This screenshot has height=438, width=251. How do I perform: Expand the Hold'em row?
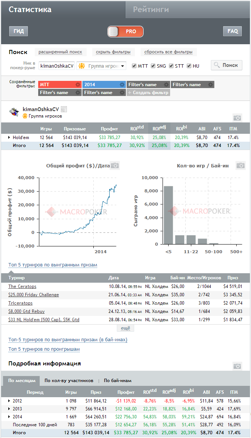[9, 138]
